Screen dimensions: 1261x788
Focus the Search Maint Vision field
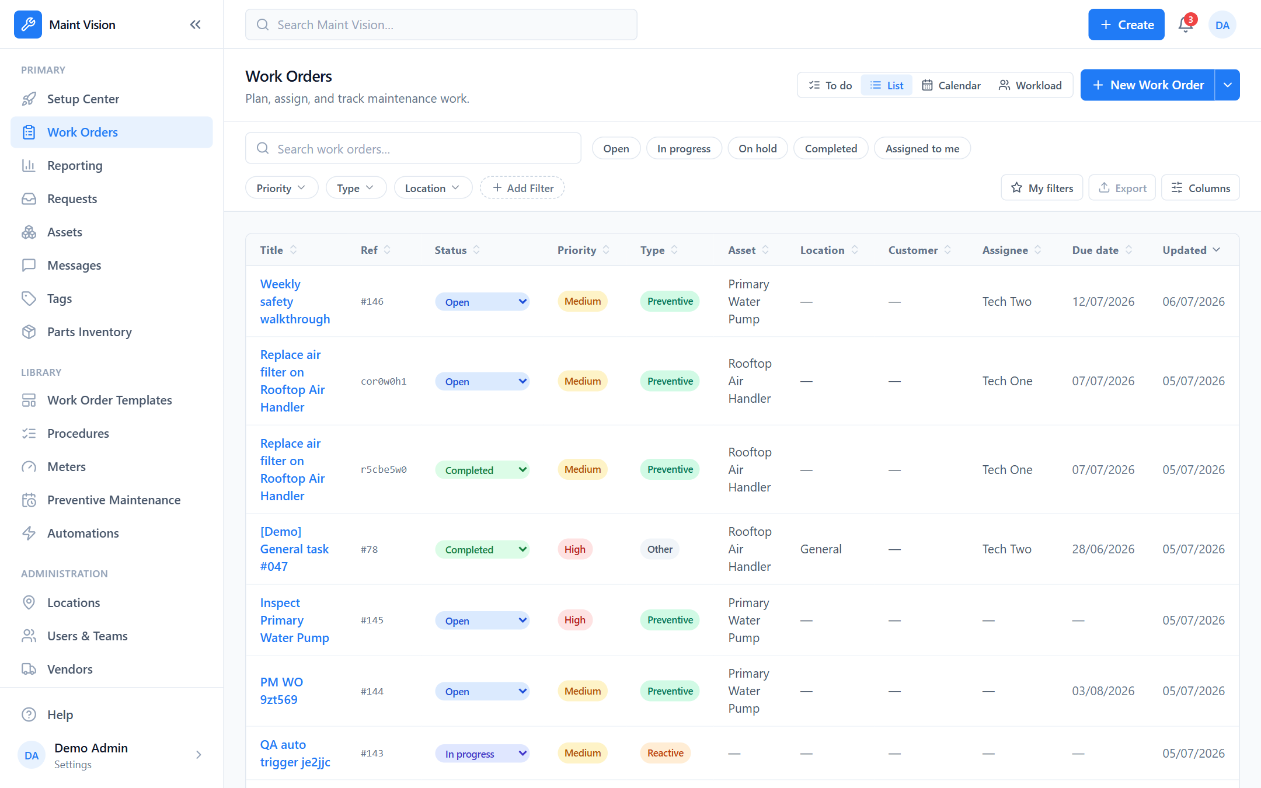tap(441, 25)
